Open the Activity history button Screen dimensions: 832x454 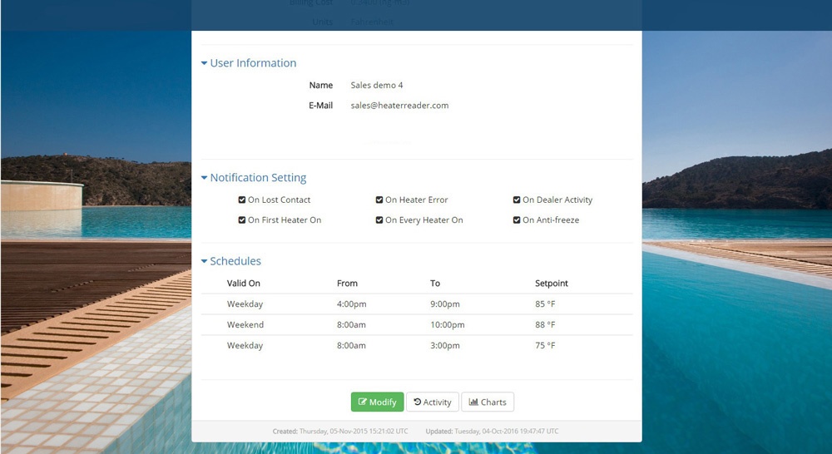(432, 402)
